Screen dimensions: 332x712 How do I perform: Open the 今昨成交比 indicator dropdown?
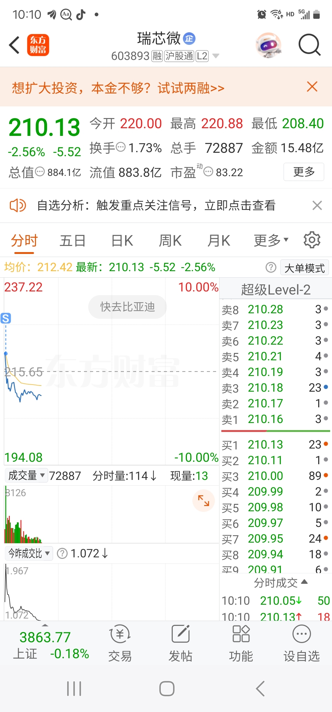(x=29, y=553)
